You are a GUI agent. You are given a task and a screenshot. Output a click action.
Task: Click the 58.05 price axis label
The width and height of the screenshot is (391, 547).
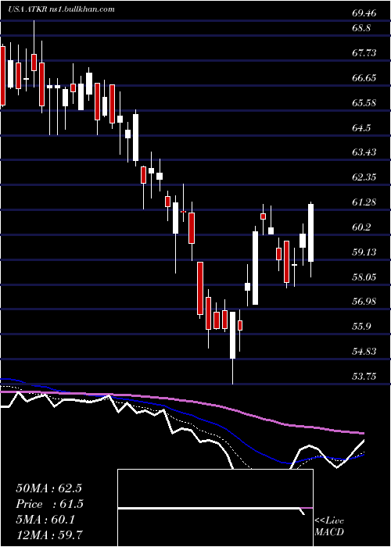(x=364, y=277)
